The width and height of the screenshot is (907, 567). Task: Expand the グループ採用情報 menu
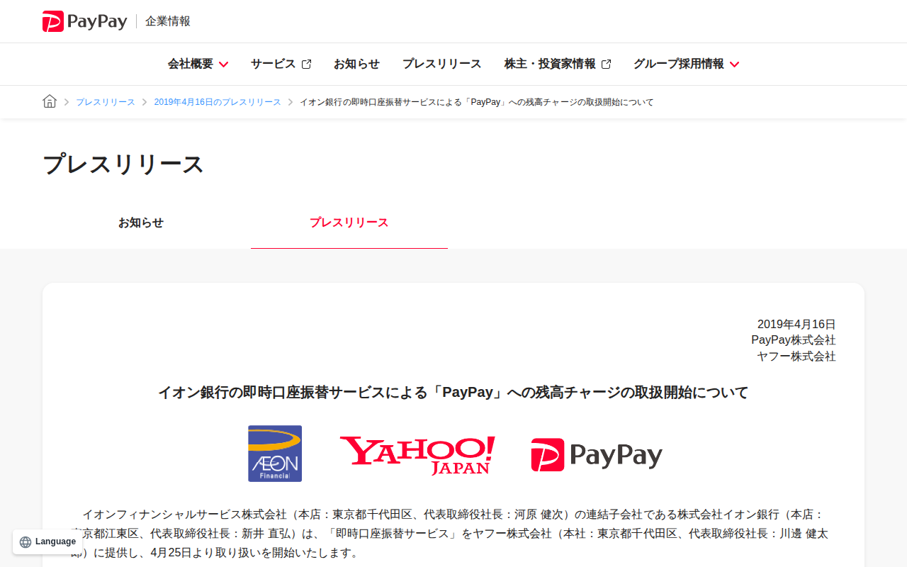pos(686,64)
